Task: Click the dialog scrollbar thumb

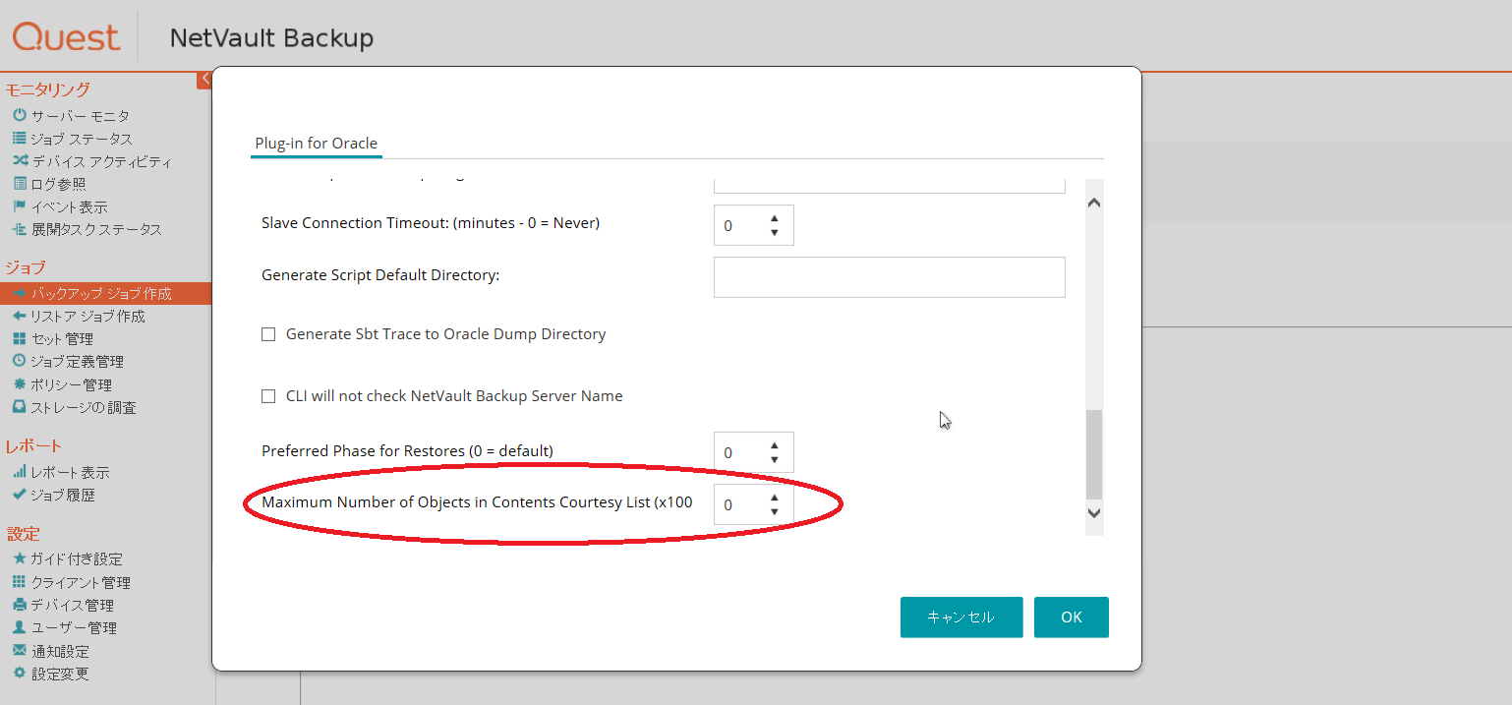Action: coord(1094,454)
